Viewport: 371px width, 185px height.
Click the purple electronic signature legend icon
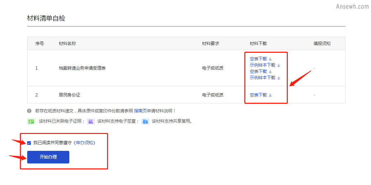[91, 121]
